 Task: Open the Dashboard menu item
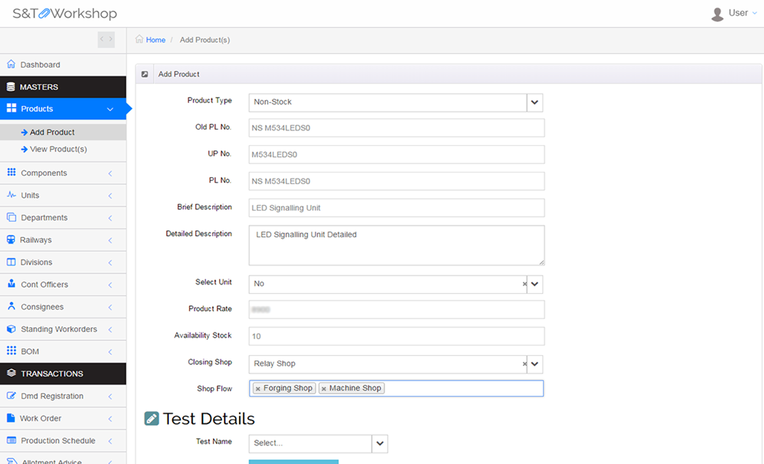(x=63, y=65)
